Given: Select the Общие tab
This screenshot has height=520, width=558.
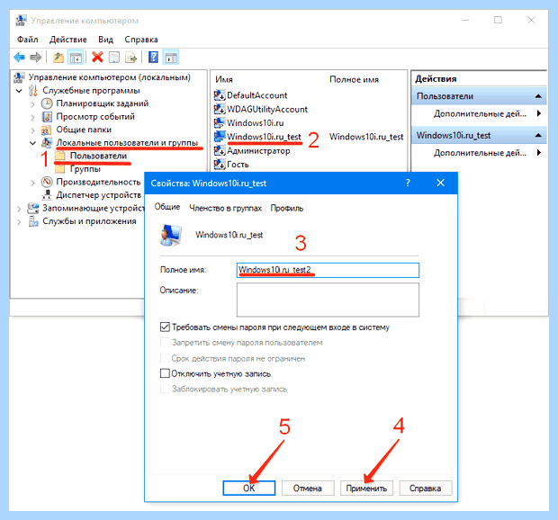Looking at the screenshot, I should (x=167, y=207).
